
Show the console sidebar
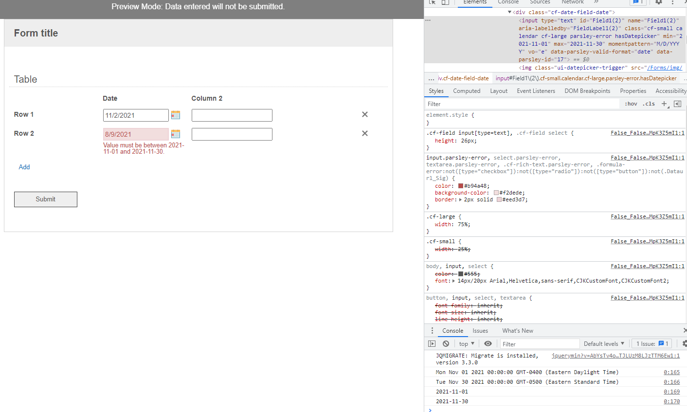coord(432,343)
